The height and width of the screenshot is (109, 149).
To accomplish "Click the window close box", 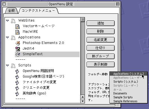I will tap(4, 4).
